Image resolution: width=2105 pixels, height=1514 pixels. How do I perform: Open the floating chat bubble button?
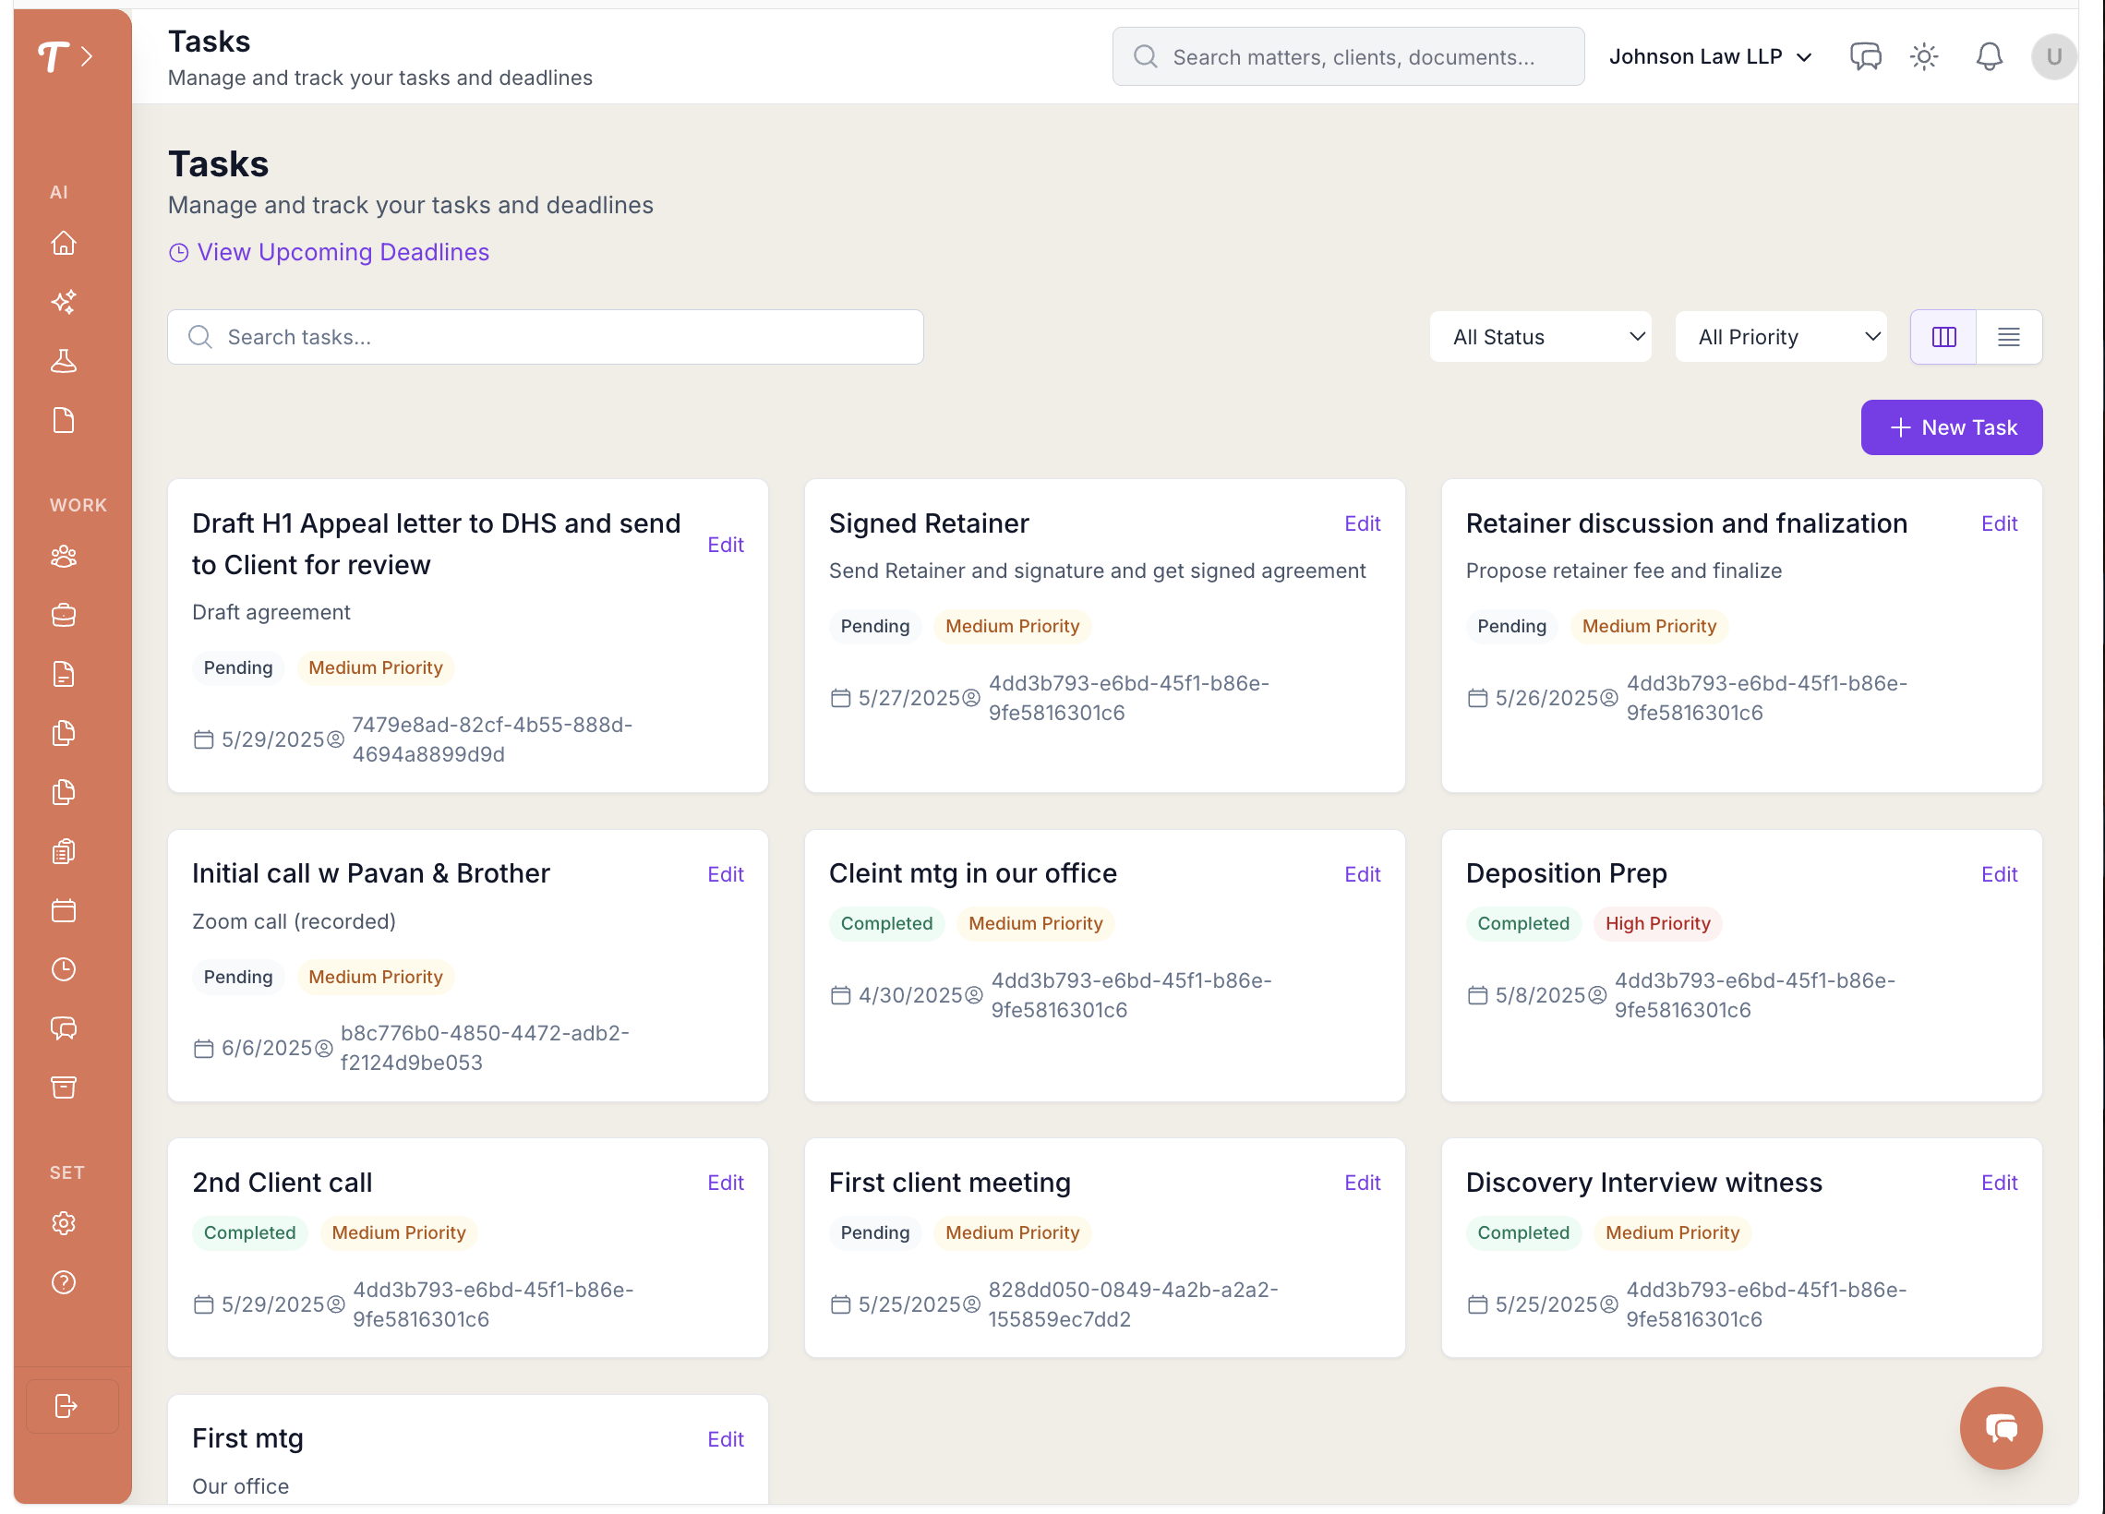point(2000,1426)
